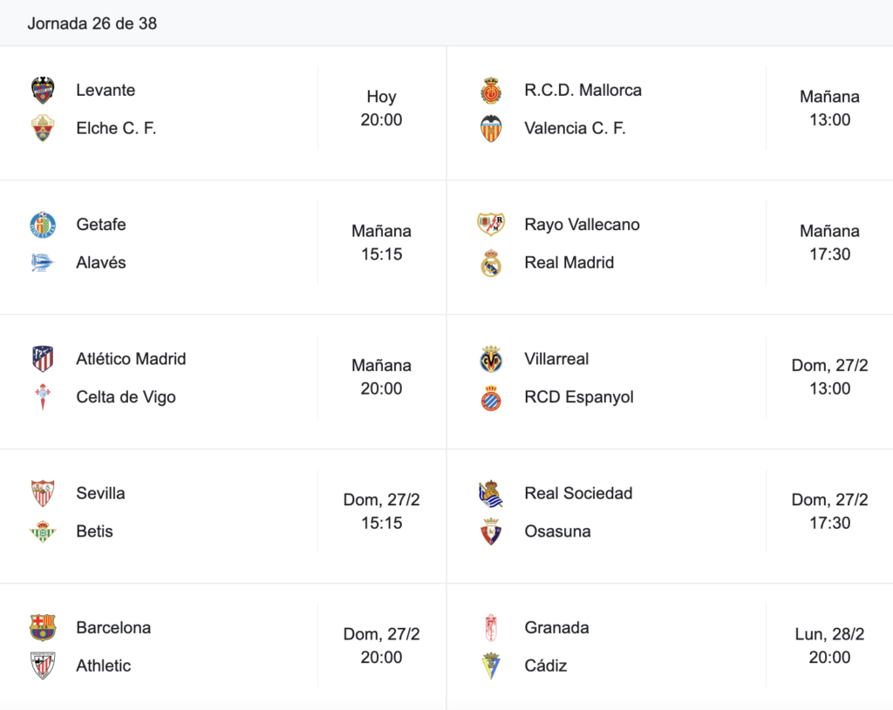This screenshot has width=893, height=710.
Task: Click the Atlético Madrid badge
Action: pos(43,359)
